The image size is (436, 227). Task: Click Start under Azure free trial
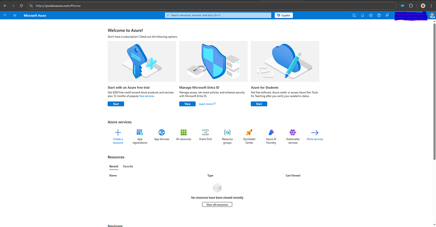[116, 104]
